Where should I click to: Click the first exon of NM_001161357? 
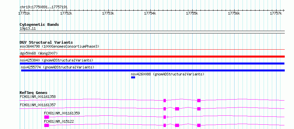click(165, 109)
